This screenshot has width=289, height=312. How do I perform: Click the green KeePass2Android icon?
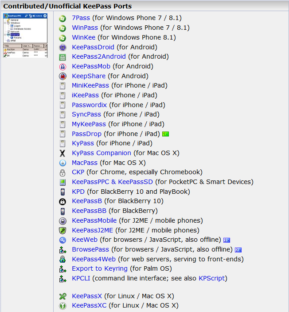tap(62, 57)
